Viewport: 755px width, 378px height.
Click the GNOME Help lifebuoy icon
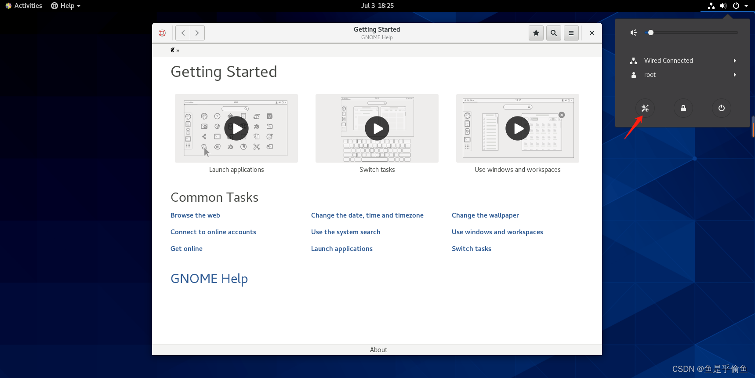point(162,33)
